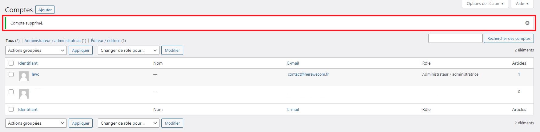The height and width of the screenshot is (132, 540).
Task: Tick the select-all checkbox in footer row
Action: tap(11, 109)
